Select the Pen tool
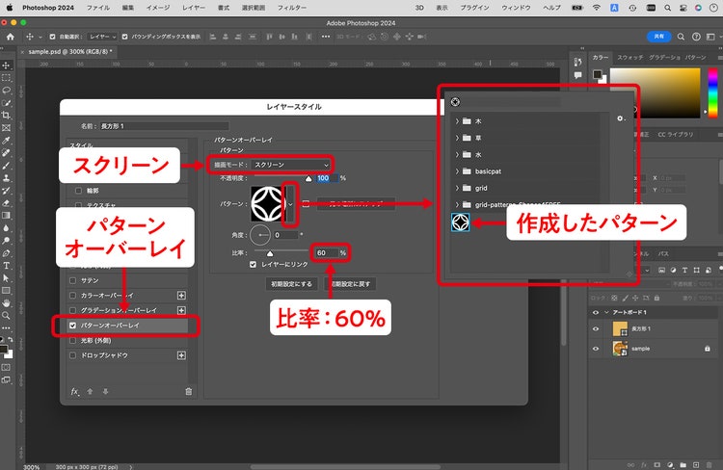This screenshot has height=470, width=723. tap(6, 253)
